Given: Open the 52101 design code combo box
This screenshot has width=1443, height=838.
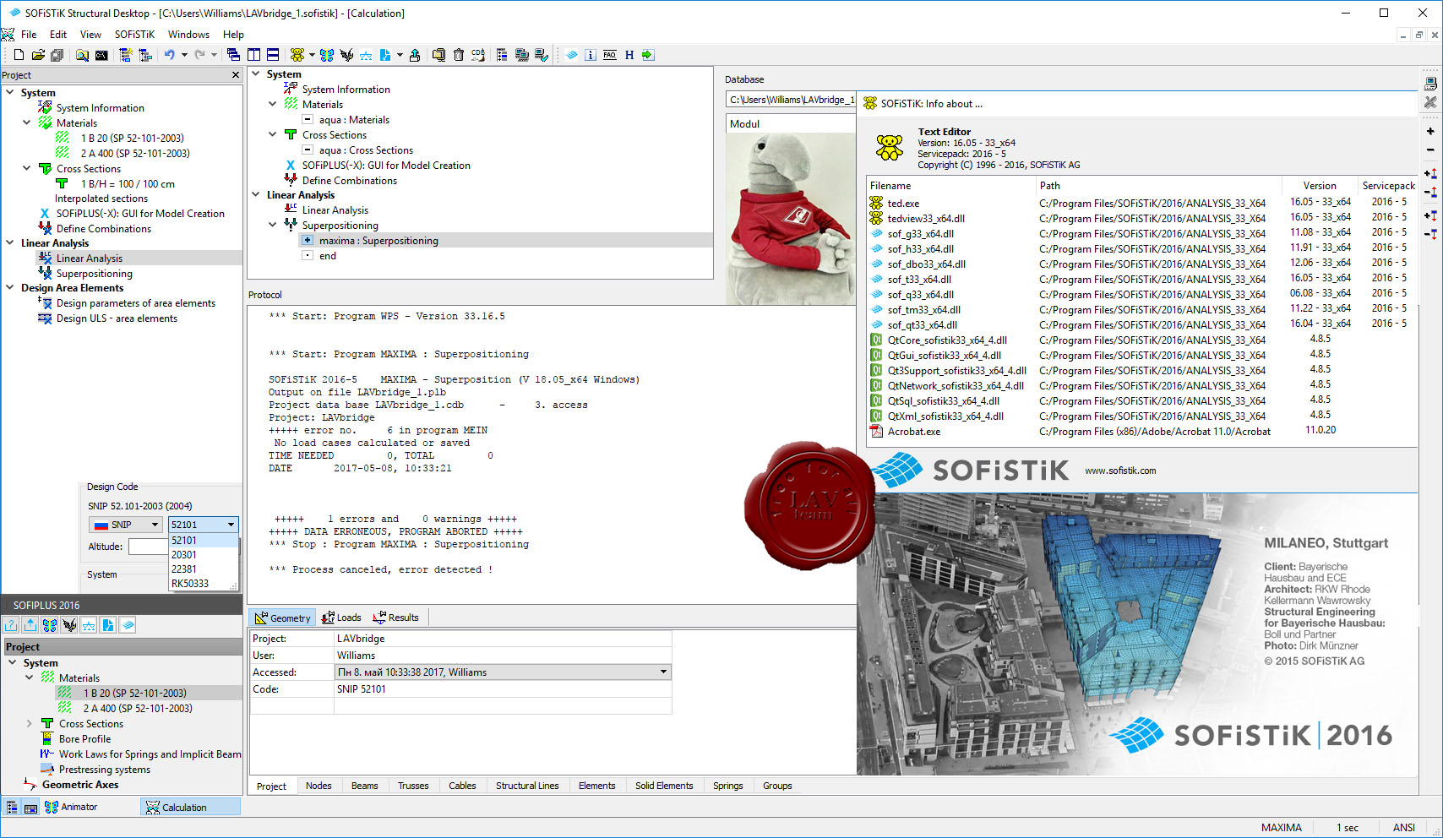Looking at the screenshot, I should pyautogui.click(x=203, y=525).
